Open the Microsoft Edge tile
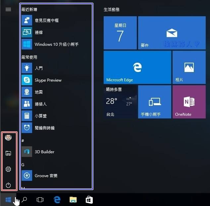This screenshot has width=210, height=206. (x=137, y=67)
